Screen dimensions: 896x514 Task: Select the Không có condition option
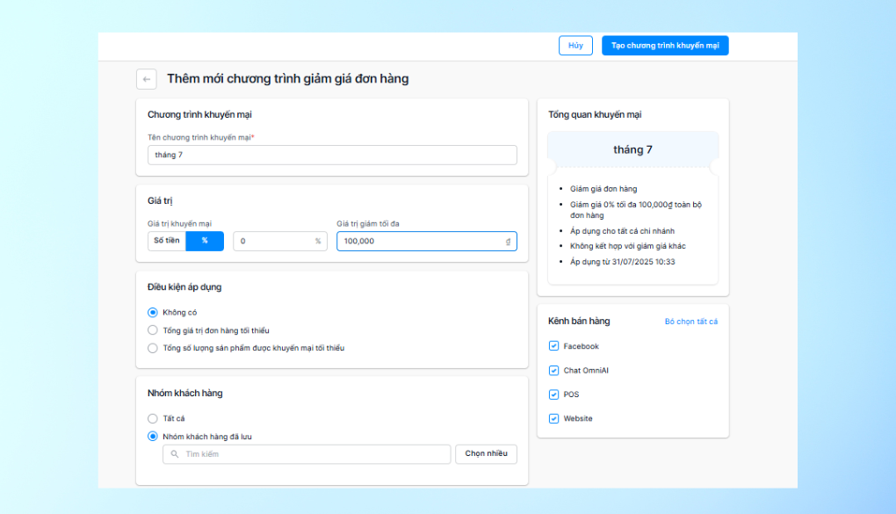click(153, 312)
